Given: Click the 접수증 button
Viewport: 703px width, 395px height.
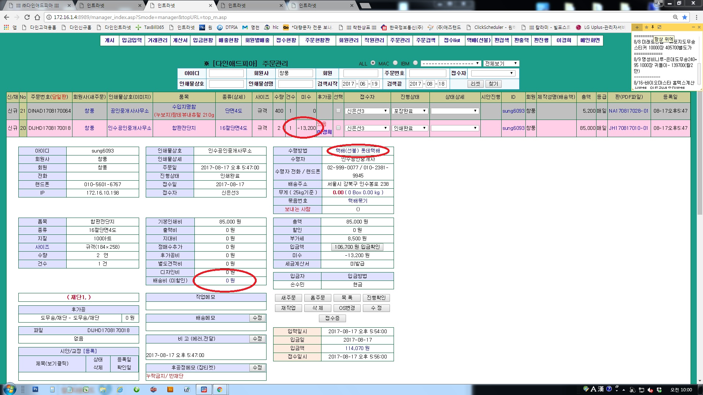Looking at the screenshot, I should (x=332, y=318).
